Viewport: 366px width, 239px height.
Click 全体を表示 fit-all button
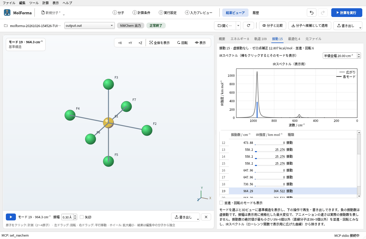tap(160, 43)
